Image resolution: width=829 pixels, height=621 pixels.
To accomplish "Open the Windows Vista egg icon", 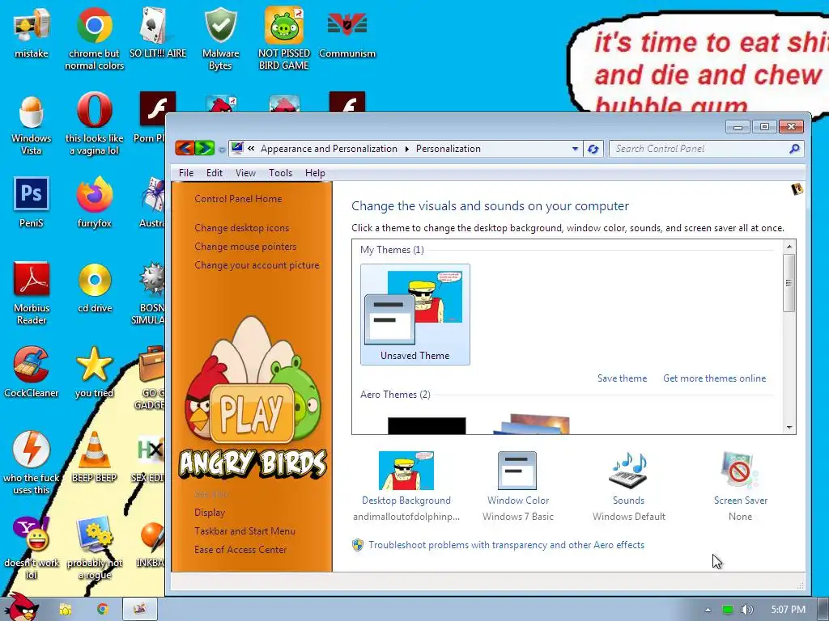I will point(32,124).
